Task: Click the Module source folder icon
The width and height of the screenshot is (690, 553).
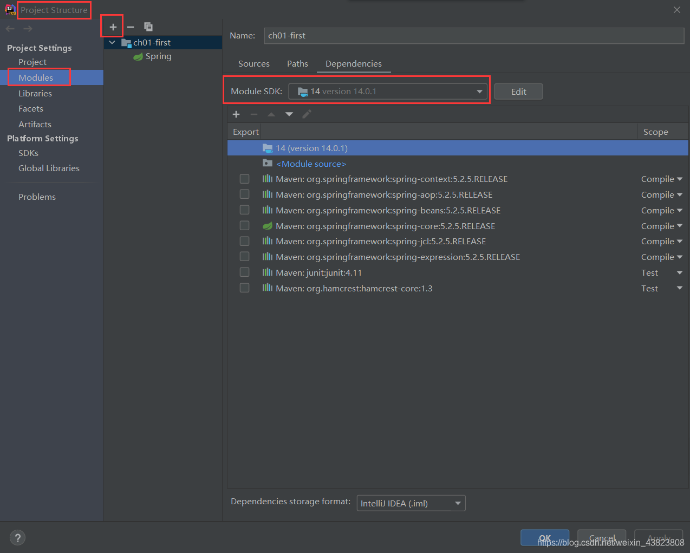Action: point(268,163)
